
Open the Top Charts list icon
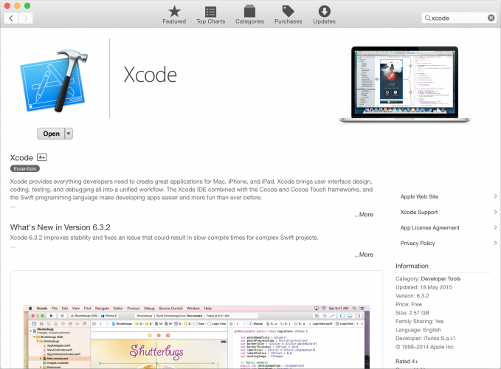(x=210, y=12)
